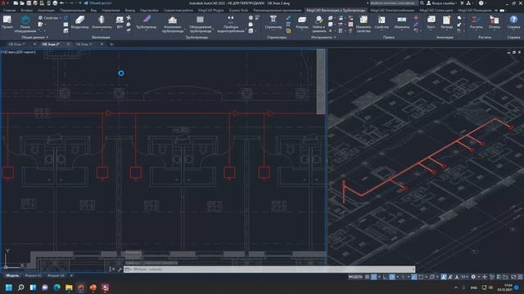Toggle snap mode in status bar
The image size is (524, 294).
coord(374,277)
